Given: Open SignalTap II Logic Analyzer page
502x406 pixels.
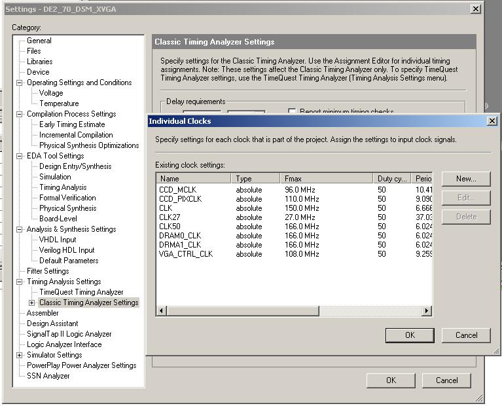Looking at the screenshot, I should click(x=69, y=334).
